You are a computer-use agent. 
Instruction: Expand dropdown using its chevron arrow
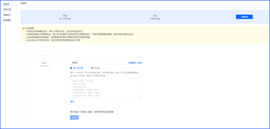[123, 63]
